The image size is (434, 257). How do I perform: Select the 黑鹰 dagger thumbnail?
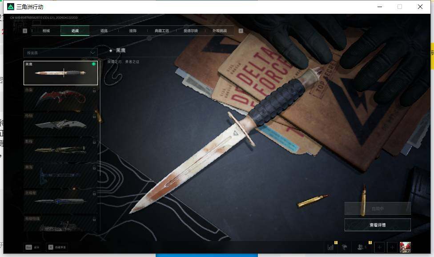click(60, 73)
